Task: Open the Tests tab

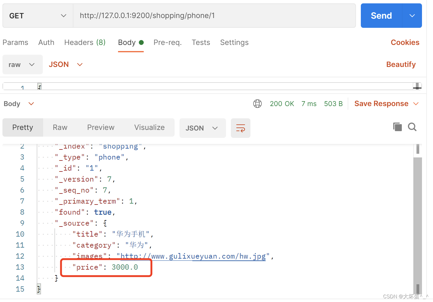Action: [201, 42]
